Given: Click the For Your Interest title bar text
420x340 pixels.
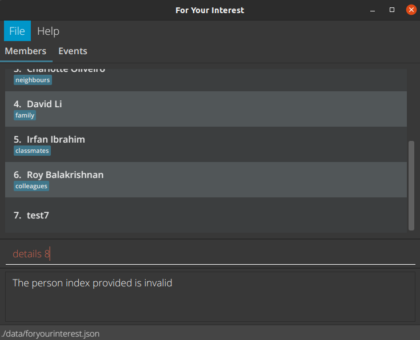Looking at the screenshot, I should point(210,10).
